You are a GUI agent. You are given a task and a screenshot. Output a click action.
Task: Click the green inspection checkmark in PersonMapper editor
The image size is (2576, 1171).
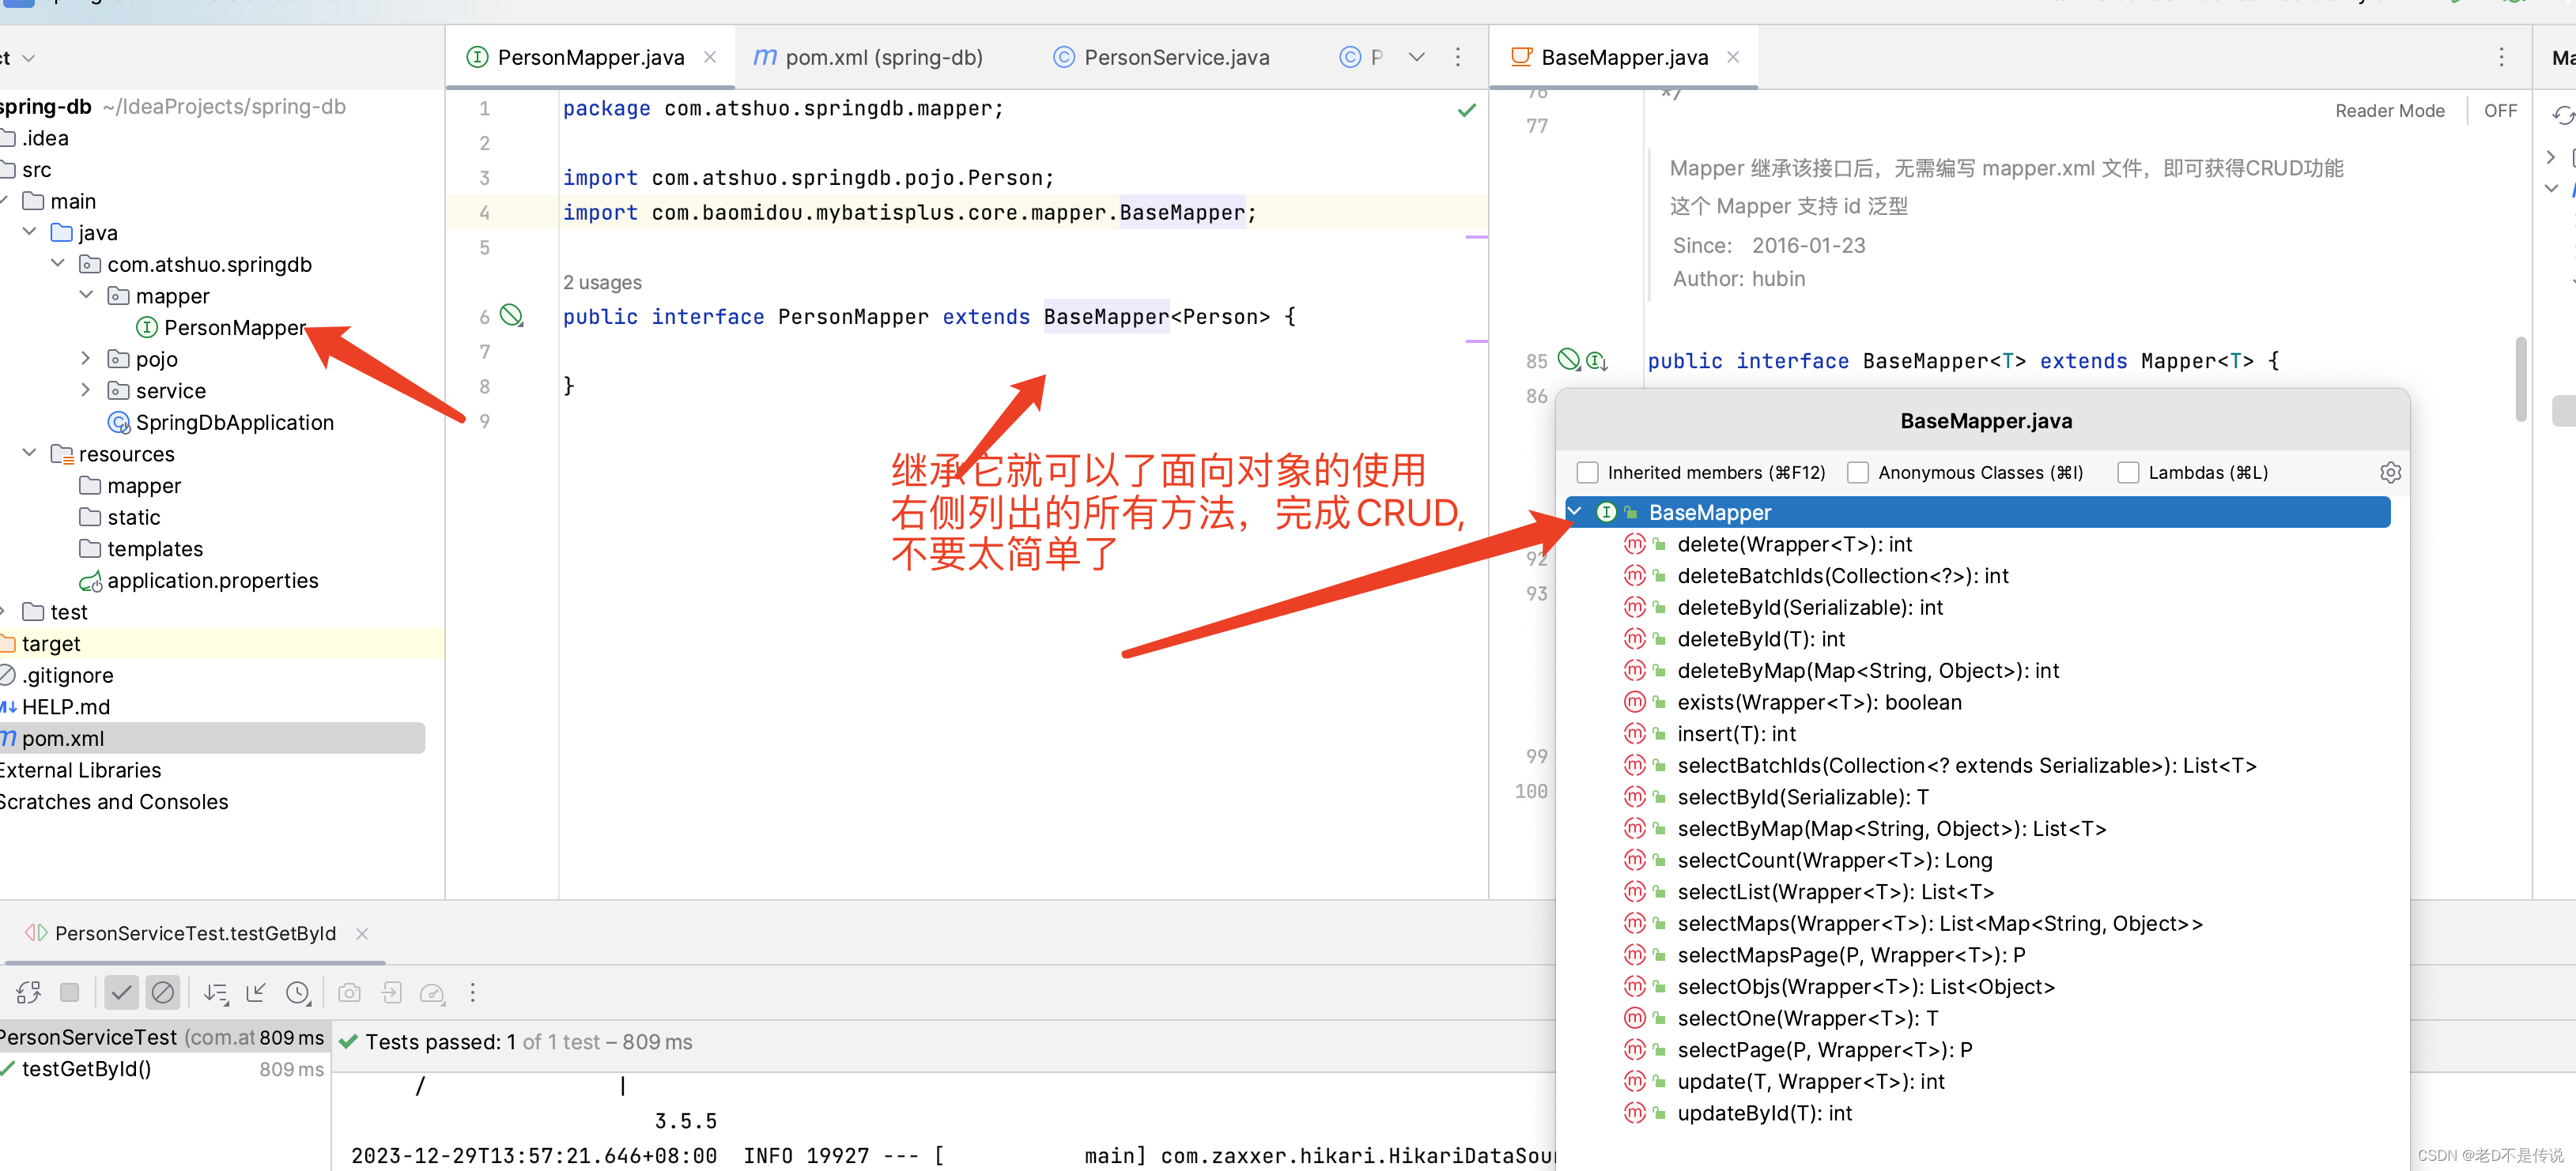[x=1467, y=110]
